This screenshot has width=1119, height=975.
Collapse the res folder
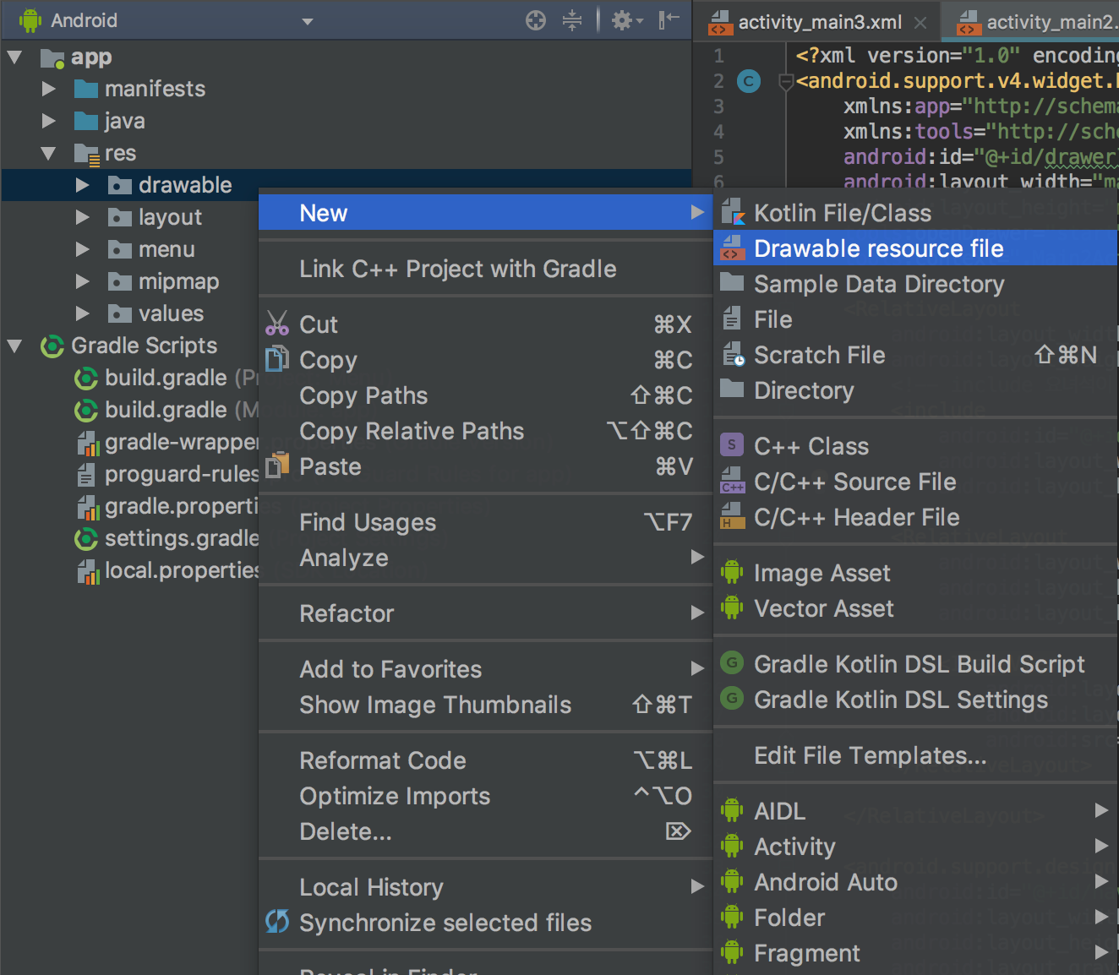pos(48,153)
